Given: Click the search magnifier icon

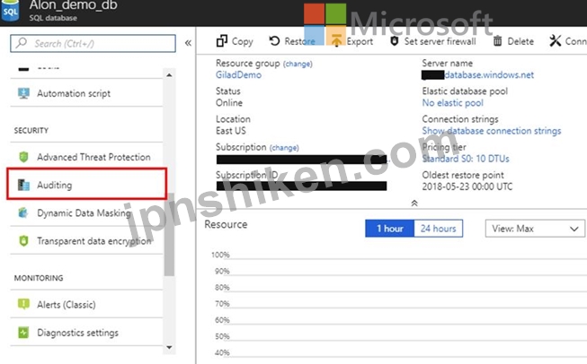Looking at the screenshot, I should coord(22,42).
